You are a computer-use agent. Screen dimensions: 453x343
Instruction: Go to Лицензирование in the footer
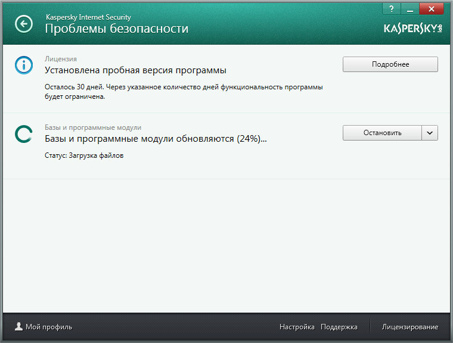pos(410,327)
